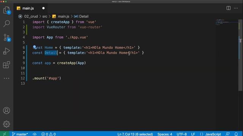This screenshot has height=136, width=243.
Task: Change file encoding UTF-8
Action: [x=181, y=134]
